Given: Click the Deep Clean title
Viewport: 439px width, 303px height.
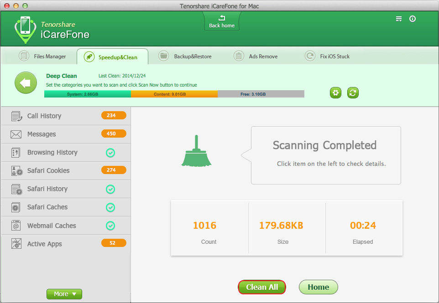Looking at the screenshot, I should tap(61, 76).
